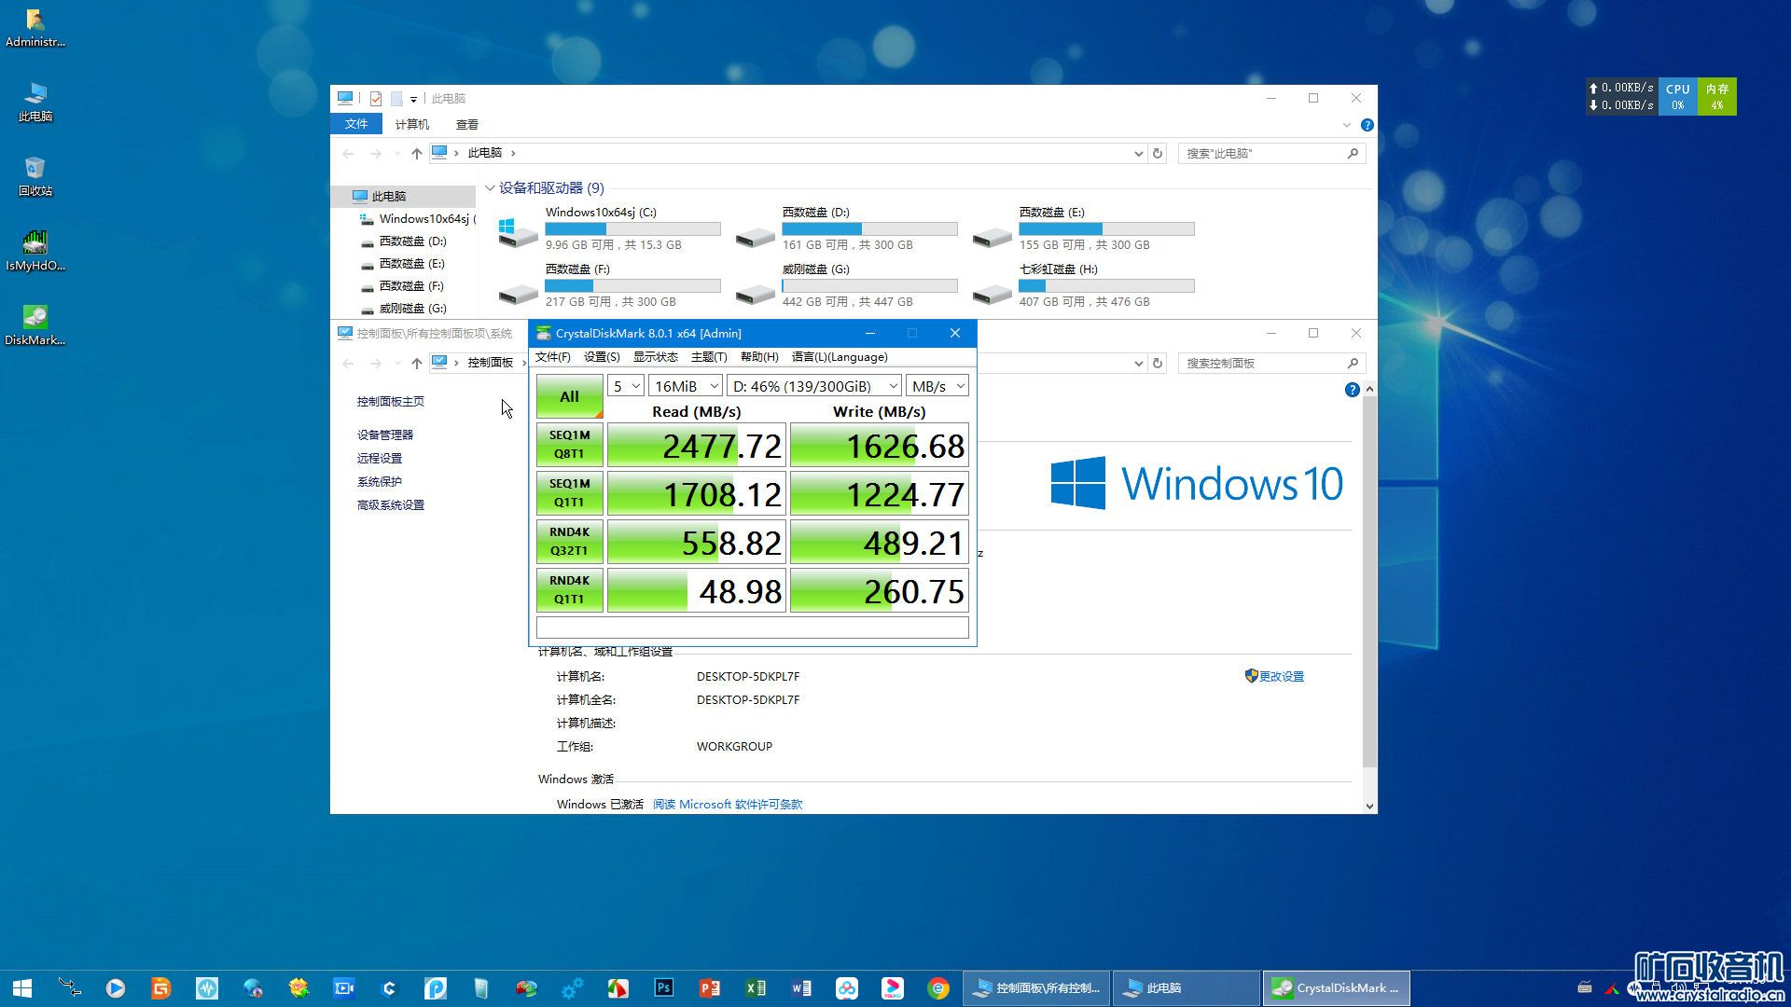Expand the 此电脑 address history dropdown

point(1138,153)
